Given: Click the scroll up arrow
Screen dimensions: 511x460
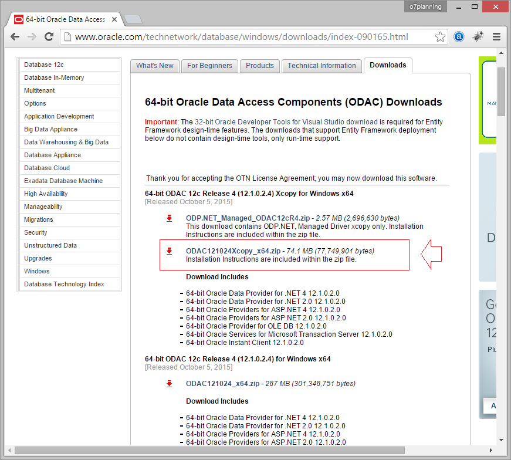Looking at the screenshot, I should tap(501, 53).
